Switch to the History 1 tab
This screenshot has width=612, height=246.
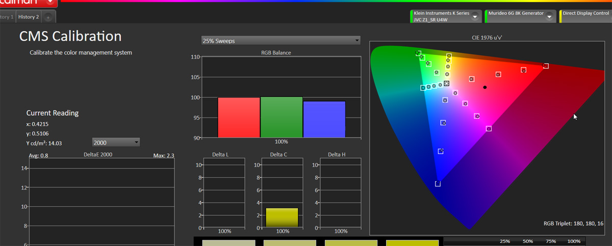click(x=7, y=17)
